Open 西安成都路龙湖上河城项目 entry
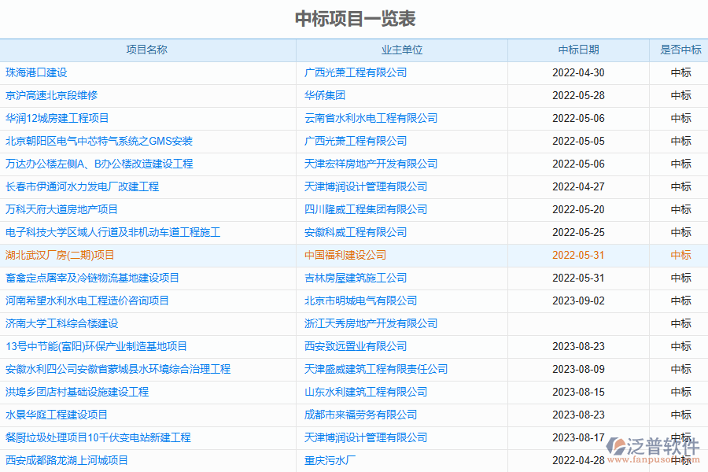The height and width of the screenshot is (472, 708). coord(67,460)
